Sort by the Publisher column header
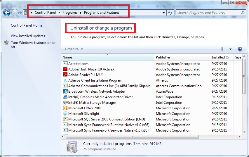 pos(182,57)
